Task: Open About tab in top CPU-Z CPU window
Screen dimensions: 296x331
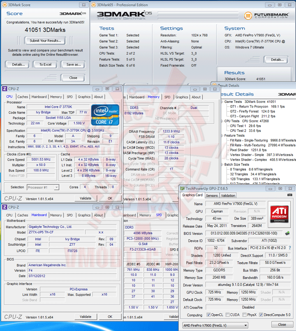Action: point(98,97)
